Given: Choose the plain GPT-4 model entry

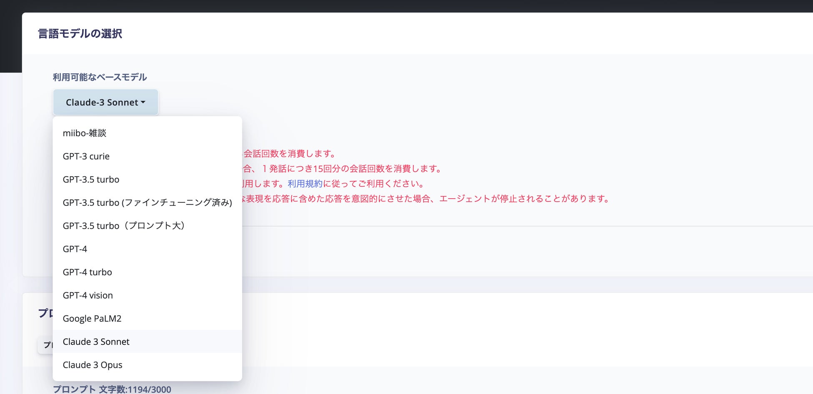Looking at the screenshot, I should pyautogui.click(x=147, y=249).
